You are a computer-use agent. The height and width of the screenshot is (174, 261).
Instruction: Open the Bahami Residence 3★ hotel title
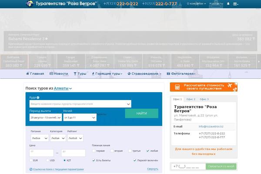tap(28, 39)
